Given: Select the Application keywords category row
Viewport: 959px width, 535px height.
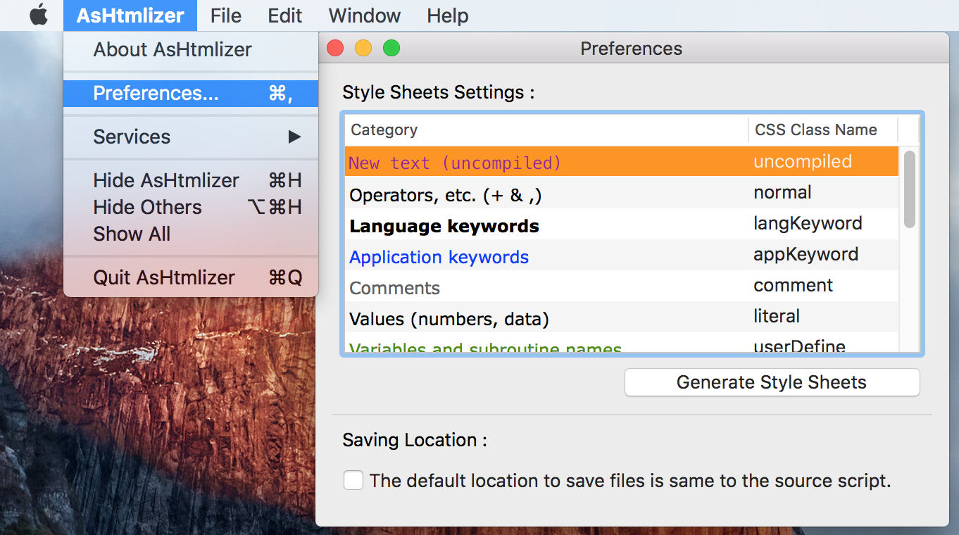Looking at the screenshot, I should click(x=439, y=257).
